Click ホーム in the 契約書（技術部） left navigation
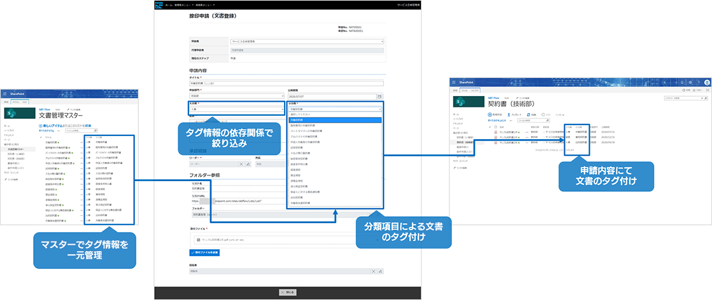The width and height of the screenshot is (712, 300). pyautogui.click(x=456, y=114)
